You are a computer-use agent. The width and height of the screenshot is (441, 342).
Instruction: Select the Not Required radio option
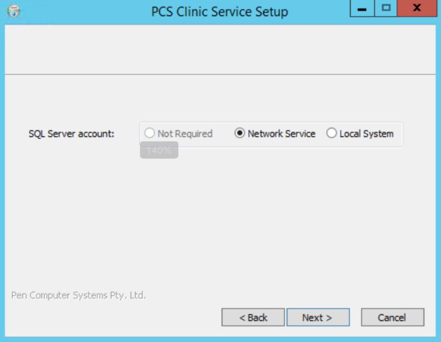pos(149,133)
